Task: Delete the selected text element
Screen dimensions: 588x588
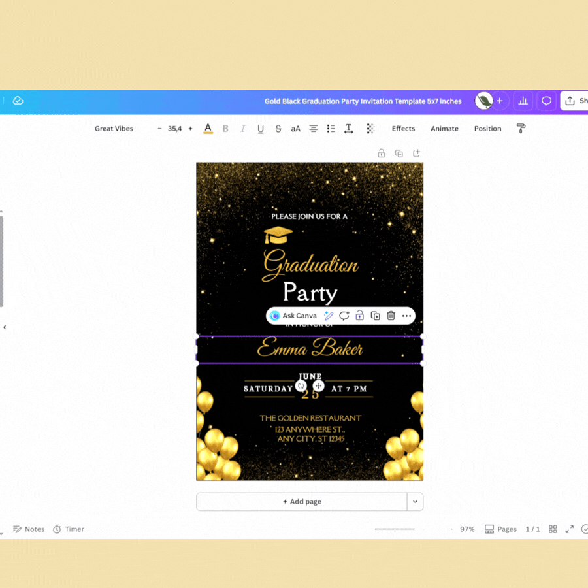Action: click(x=391, y=316)
